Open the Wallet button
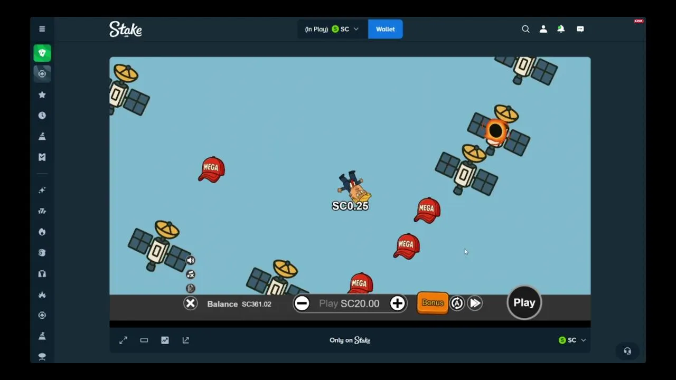 (385, 29)
